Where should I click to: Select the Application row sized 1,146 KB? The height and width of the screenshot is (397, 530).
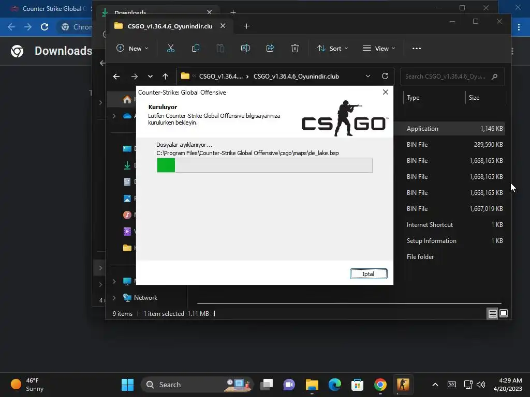(x=449, y=129)
